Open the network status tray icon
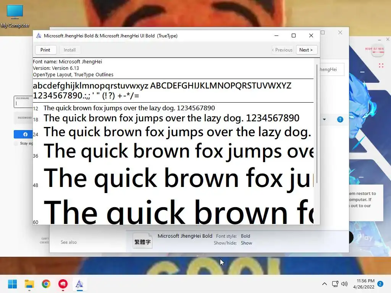Screen dimensions: 391x293 point(335,284)
